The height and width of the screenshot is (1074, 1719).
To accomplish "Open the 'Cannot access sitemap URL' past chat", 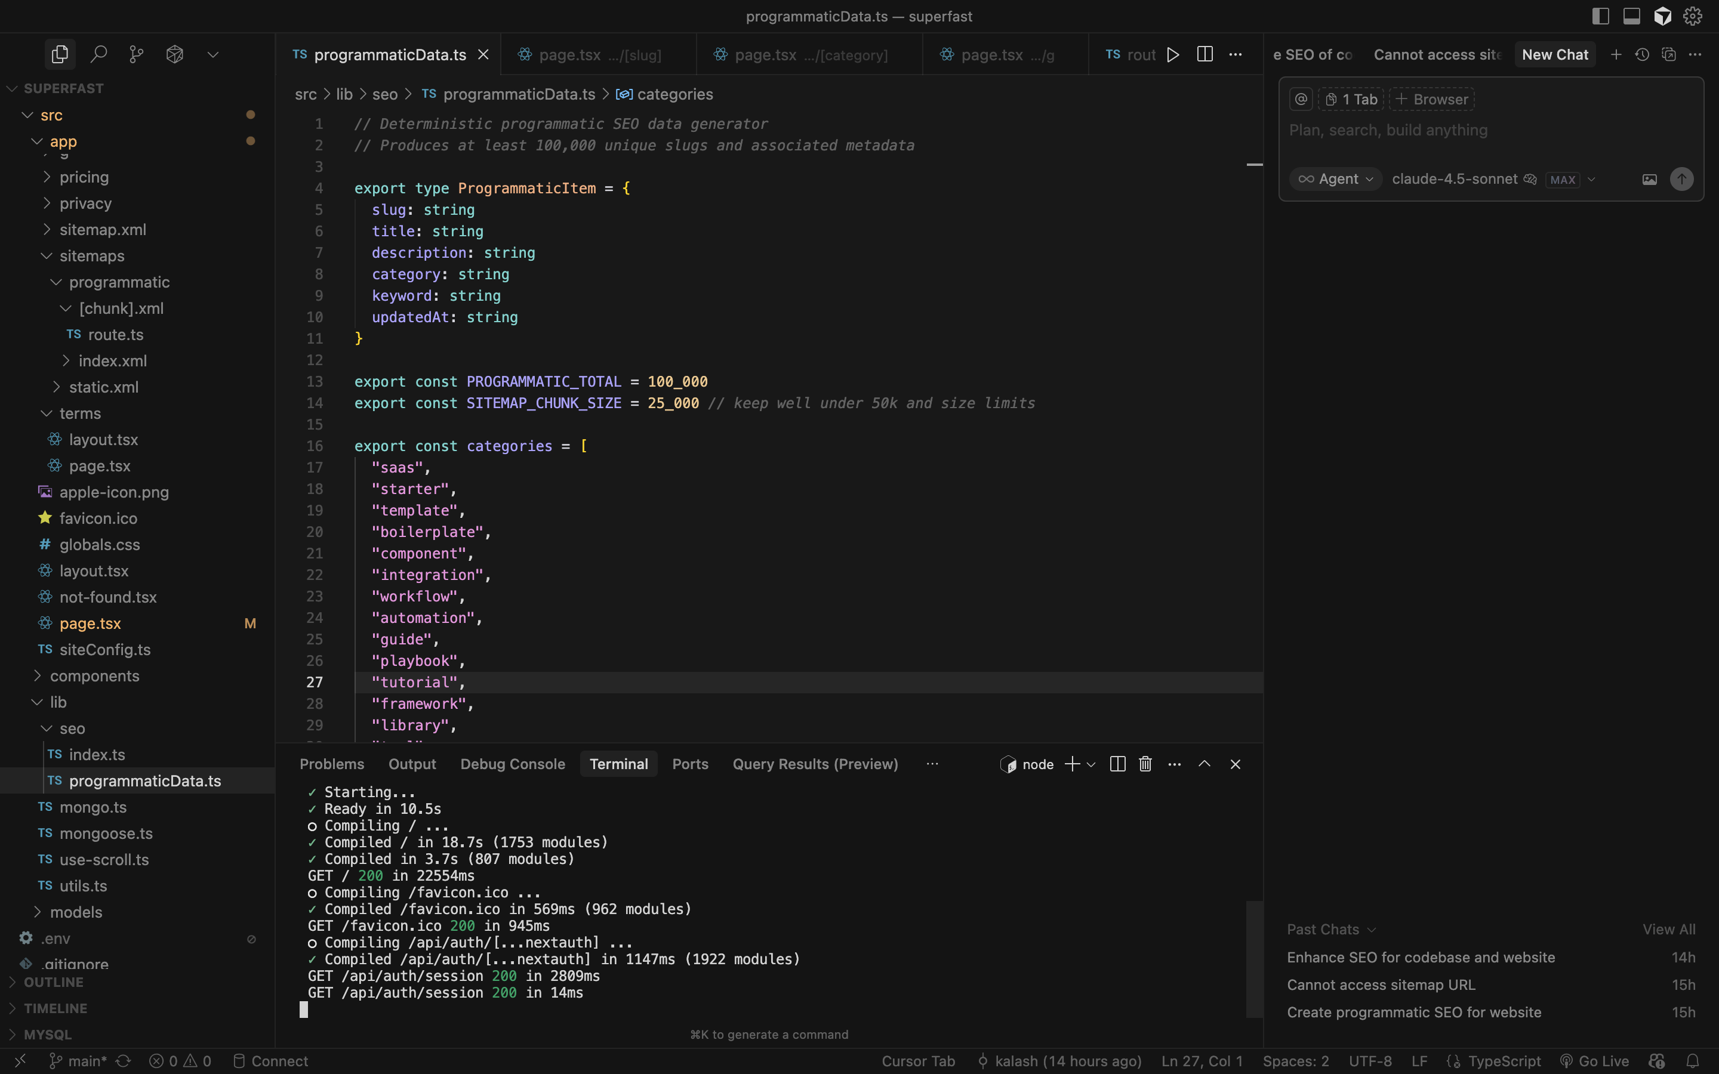I will click(1381, 984).
